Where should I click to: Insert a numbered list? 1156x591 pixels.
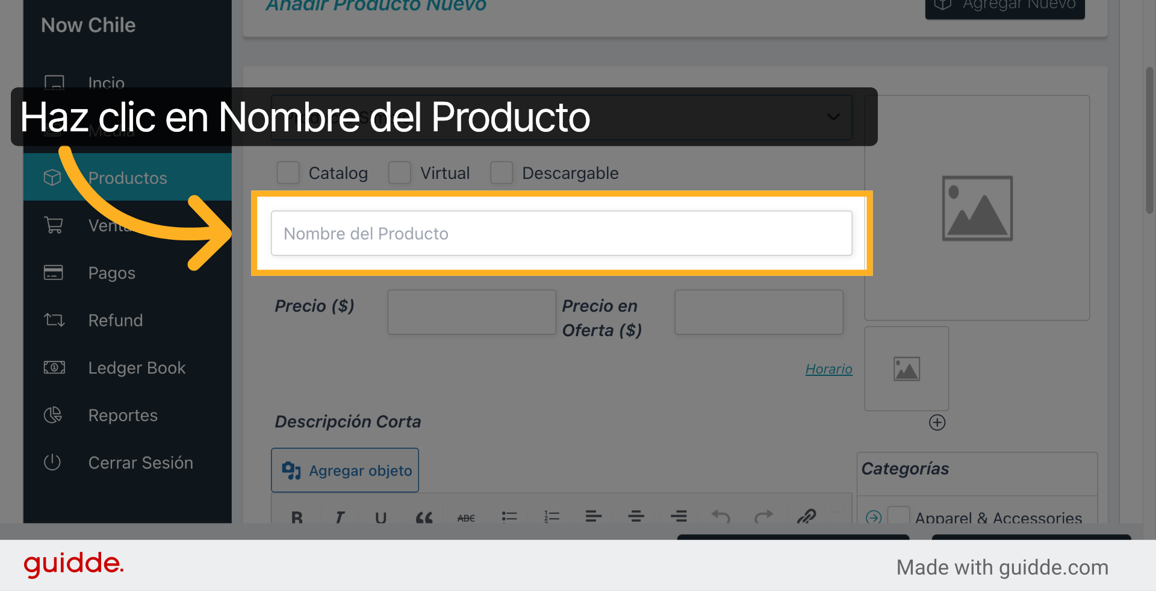[552, 516]
